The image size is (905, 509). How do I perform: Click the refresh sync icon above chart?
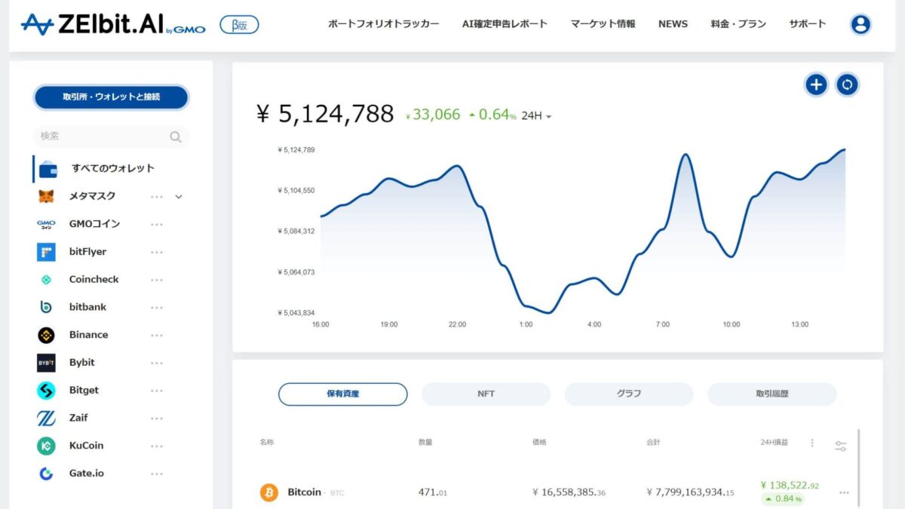[x=847, y=84]
